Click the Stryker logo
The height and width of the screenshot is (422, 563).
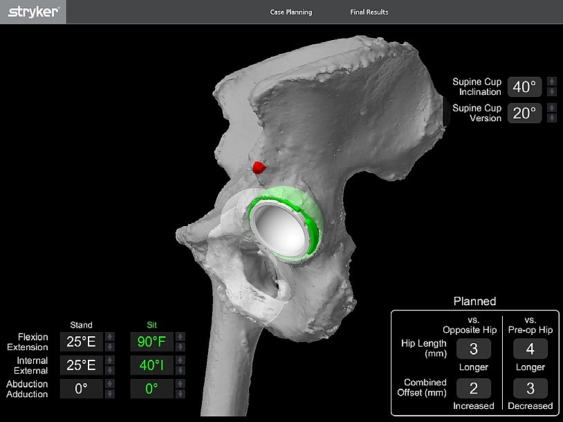click(33, 12)
